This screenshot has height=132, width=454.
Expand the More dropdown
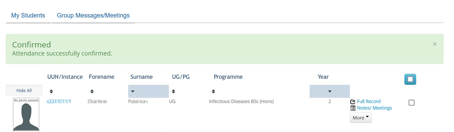(x=361, y=118)
